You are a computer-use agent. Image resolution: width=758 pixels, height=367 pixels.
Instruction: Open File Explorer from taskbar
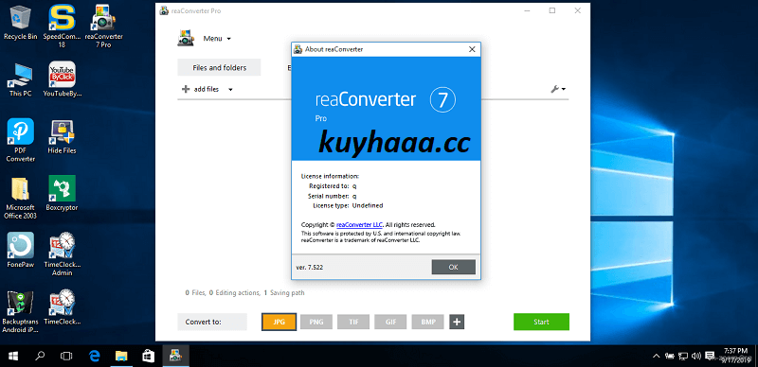[121, 357]
